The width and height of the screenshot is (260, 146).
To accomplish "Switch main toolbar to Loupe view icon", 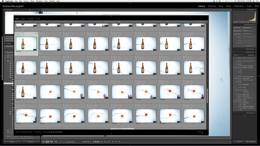I will coord(47,142).
